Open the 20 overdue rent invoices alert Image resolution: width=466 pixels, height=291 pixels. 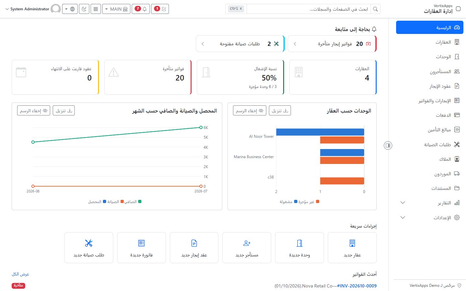[x=332, y=44]
